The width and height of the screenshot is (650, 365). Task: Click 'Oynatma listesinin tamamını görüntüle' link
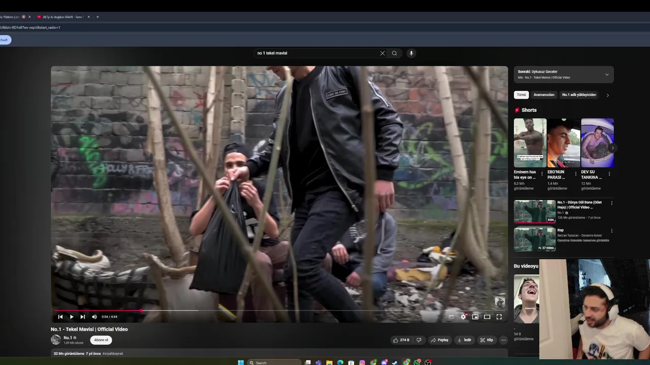pyautogui.click(x=583, y=240)
